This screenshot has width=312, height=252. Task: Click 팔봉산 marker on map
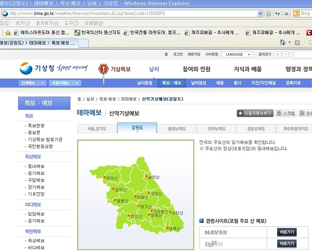pyautogui.click(x=115, y=200)
